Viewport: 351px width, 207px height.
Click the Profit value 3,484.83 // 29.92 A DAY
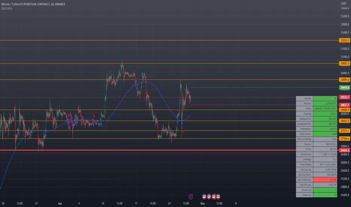[x=325, y=108]
